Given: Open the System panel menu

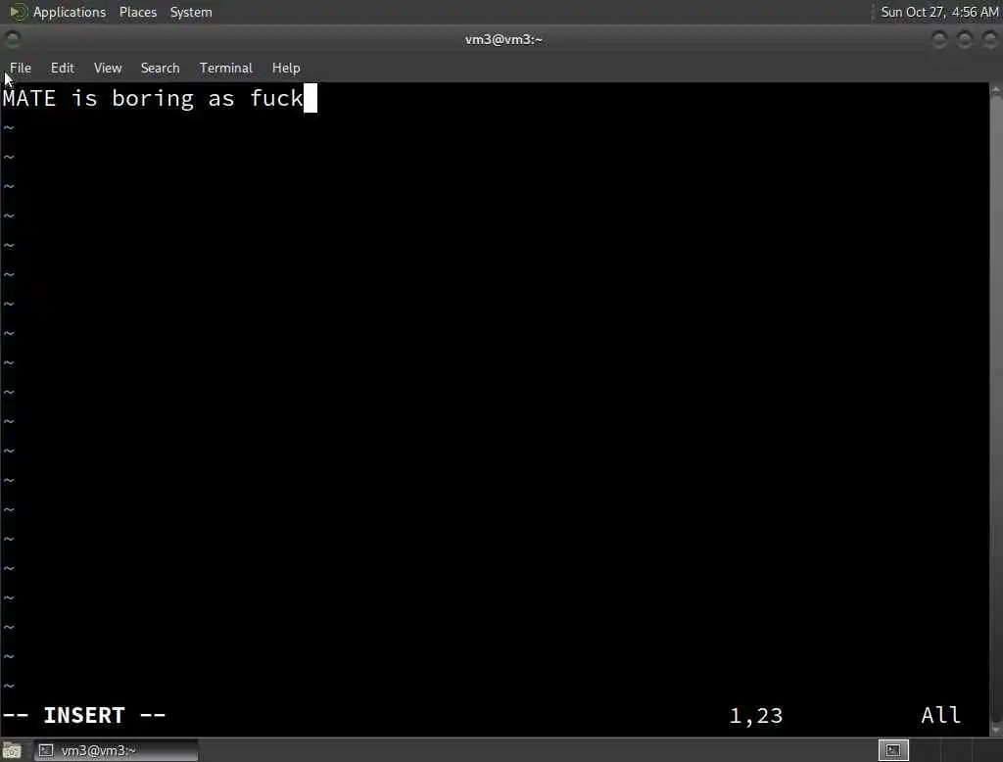Looking at the screenshot, I should (x=191, y=12).
